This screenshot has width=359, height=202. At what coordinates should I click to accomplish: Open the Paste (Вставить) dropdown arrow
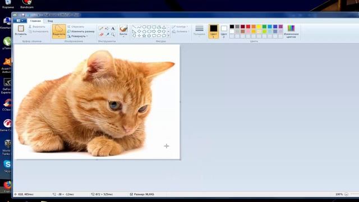point(21,36)
